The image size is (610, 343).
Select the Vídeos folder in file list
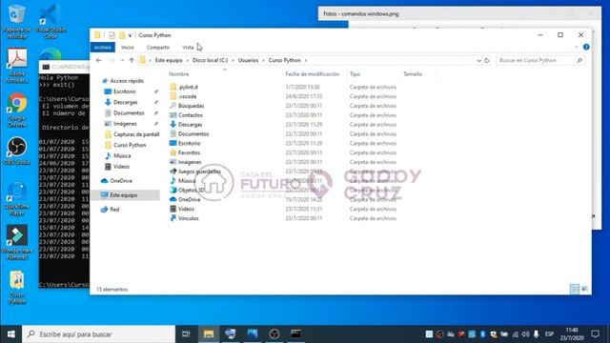(186, 209)
